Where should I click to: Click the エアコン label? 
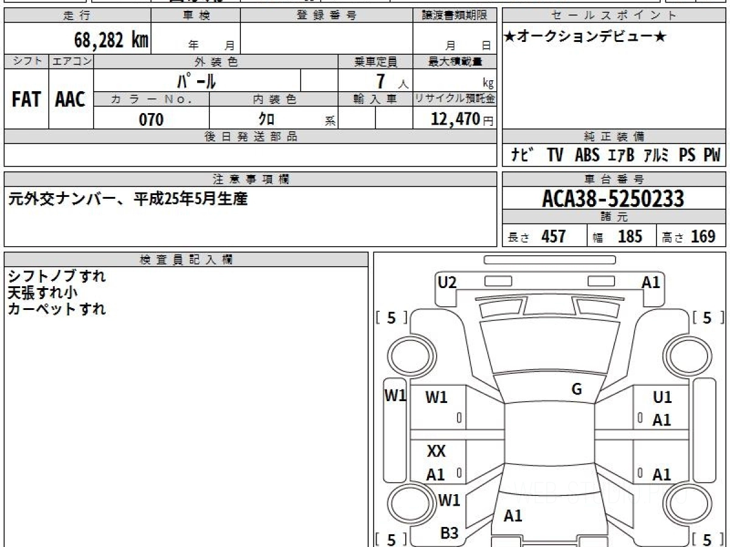71,61
